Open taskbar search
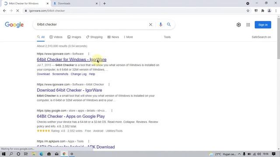Screen dimensions: 280x157 [11, 154]
